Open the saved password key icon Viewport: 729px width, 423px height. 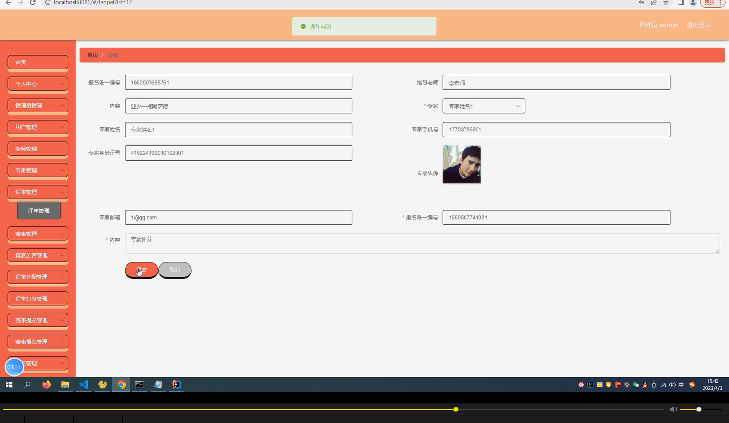click(x=641, y=3)
